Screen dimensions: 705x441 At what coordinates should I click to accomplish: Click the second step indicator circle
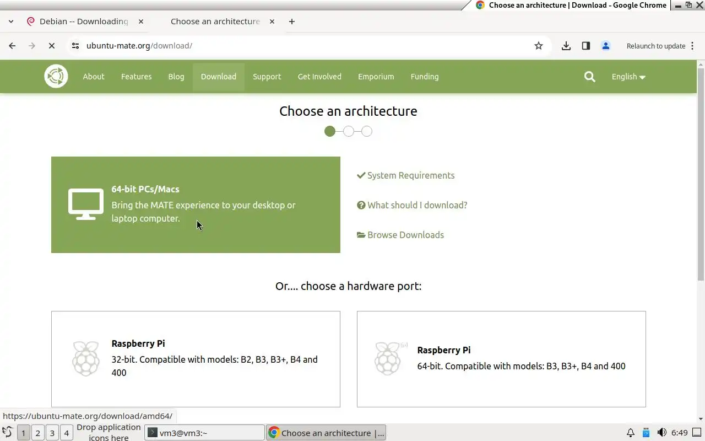[x=349, y=131]
